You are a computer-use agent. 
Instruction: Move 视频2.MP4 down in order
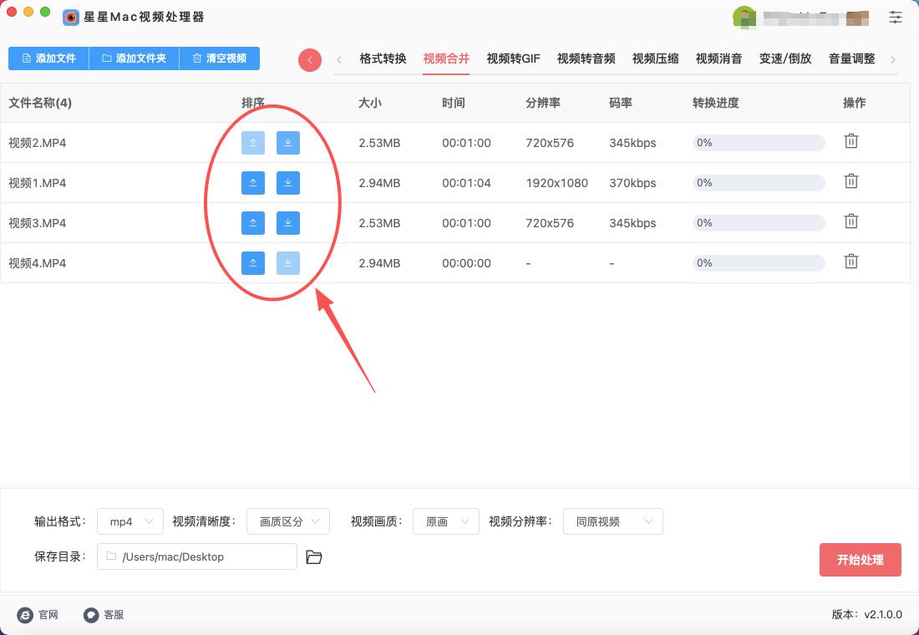[288, 143]
